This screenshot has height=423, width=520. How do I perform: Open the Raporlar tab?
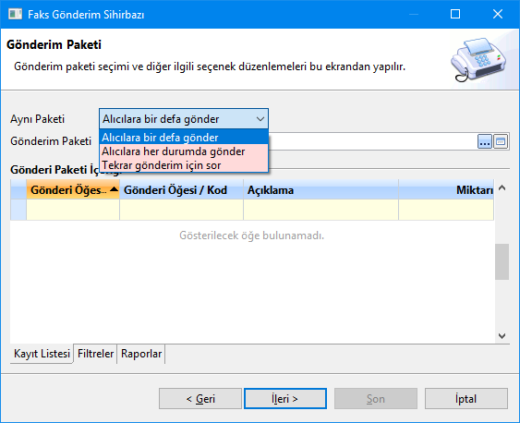pyautogui.click(x=141, y=354)
